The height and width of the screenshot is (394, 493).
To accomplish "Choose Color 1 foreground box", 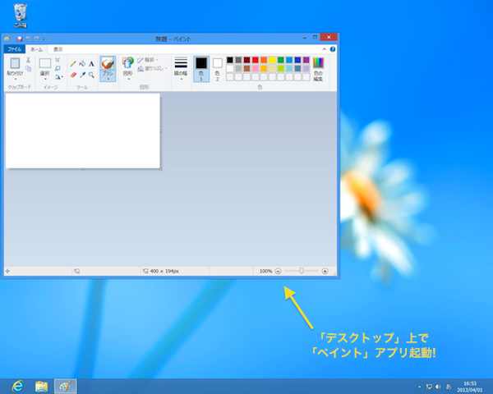I will [x=201, y=69].
